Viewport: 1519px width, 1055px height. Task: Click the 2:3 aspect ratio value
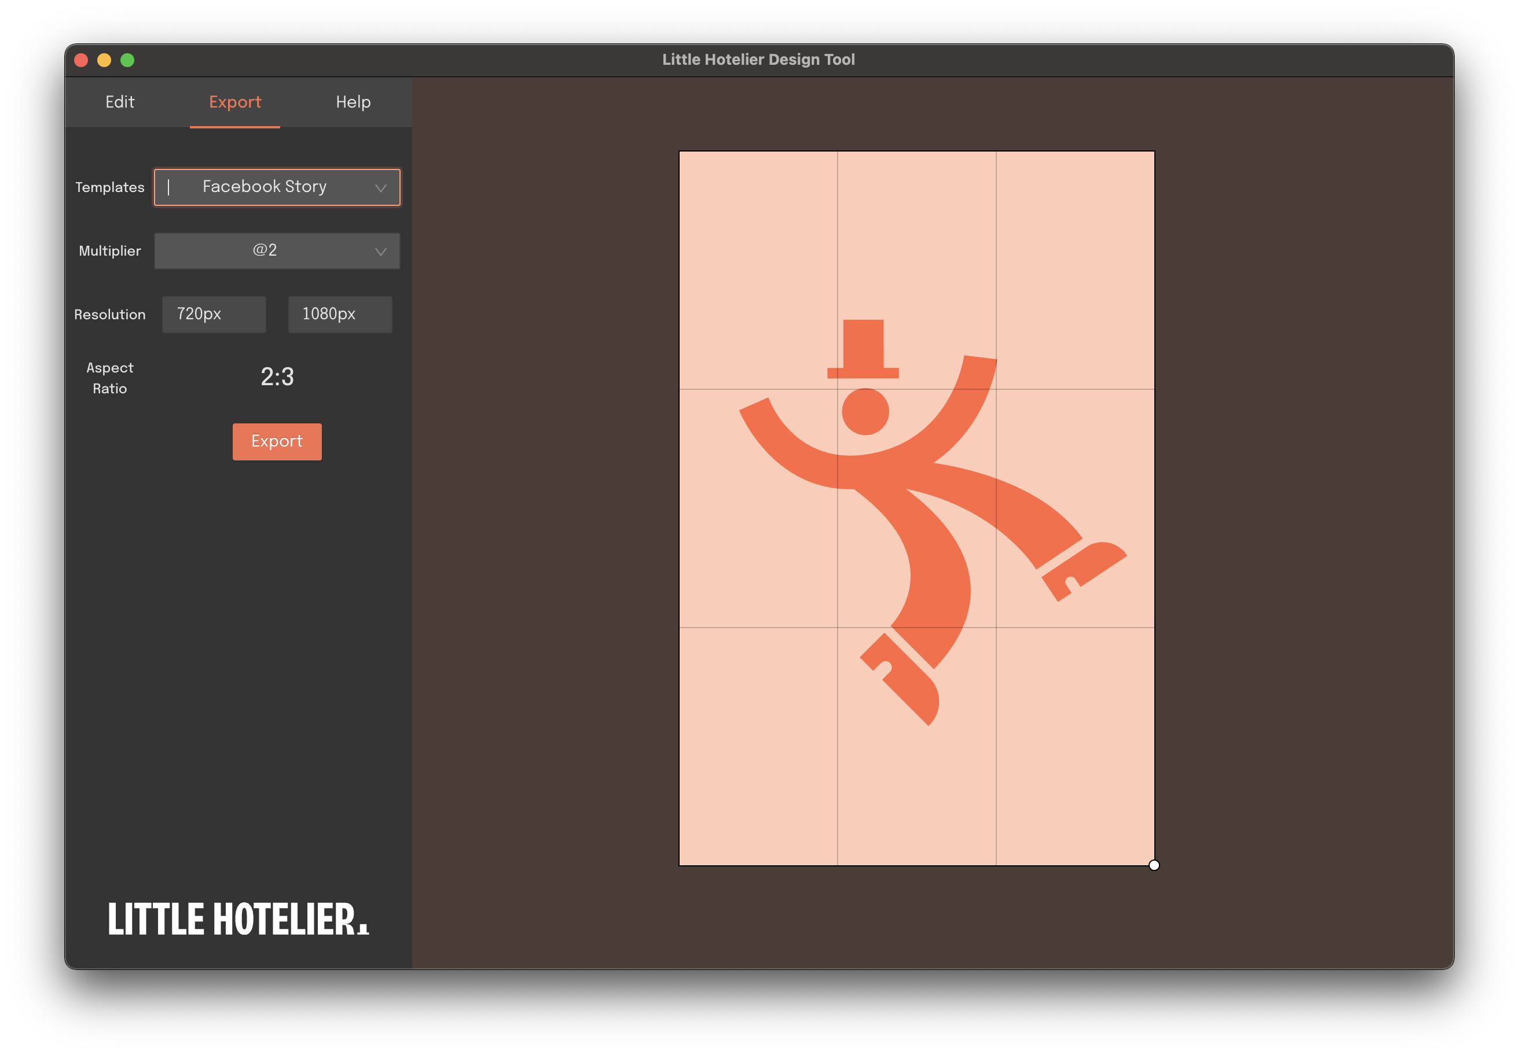(277, 377)
